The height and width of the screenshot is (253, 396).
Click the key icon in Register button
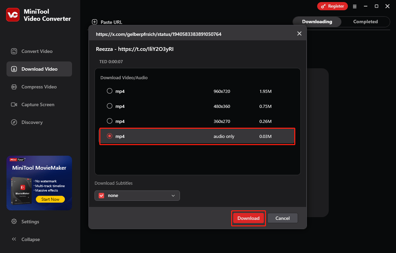[x=323, y=6]
